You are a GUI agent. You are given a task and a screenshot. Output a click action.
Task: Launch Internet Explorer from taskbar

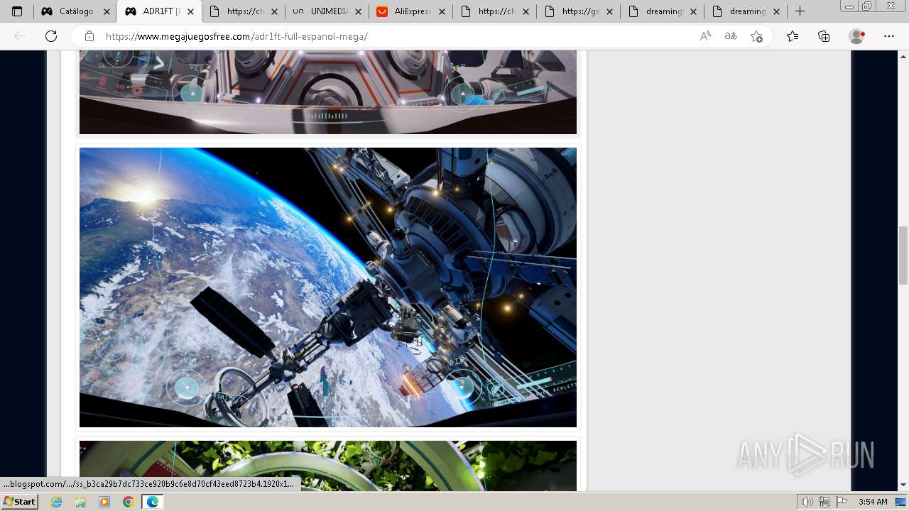[56, 502]
